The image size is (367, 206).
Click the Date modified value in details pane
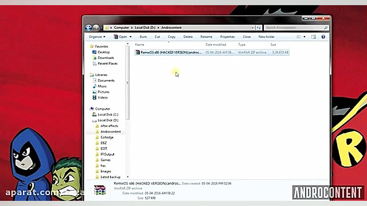(159, 193)
